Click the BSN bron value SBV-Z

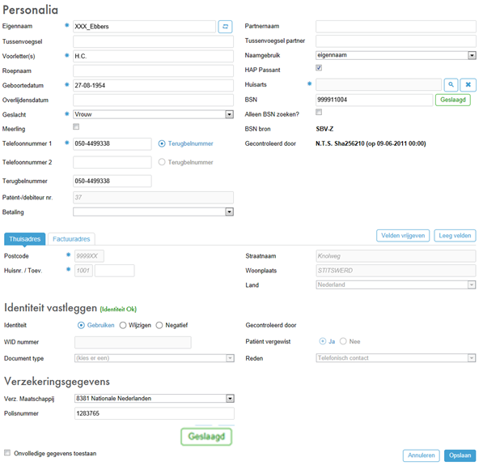(324, 129)
